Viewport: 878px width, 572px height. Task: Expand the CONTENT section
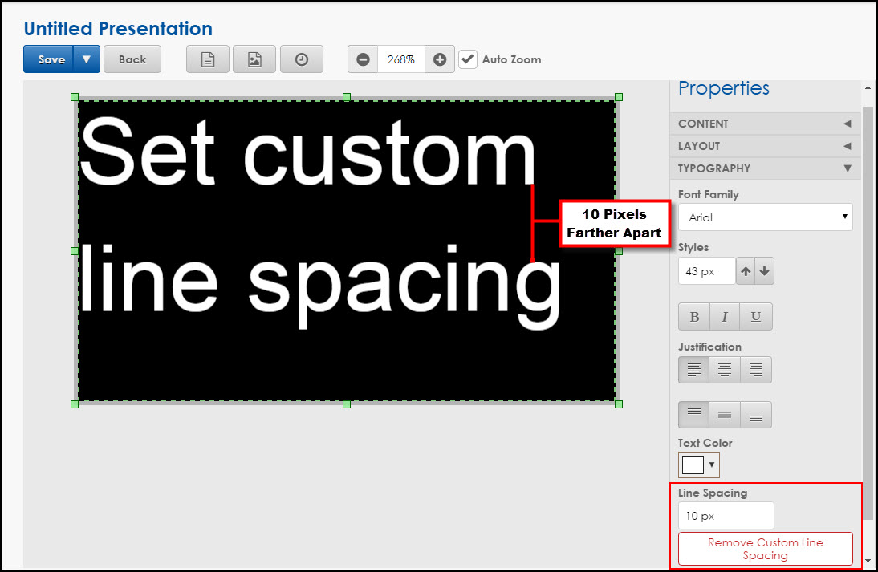click(765, 124)
